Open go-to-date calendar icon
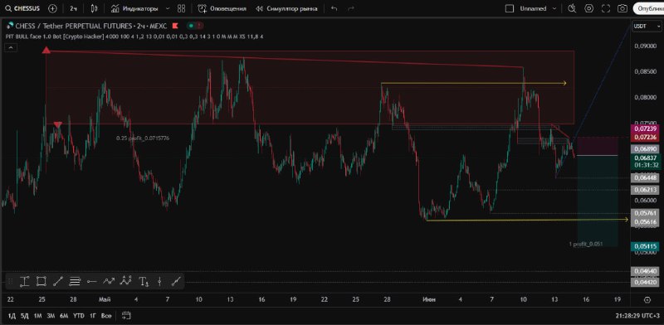664x325 pixels. (x=126, y=315)
